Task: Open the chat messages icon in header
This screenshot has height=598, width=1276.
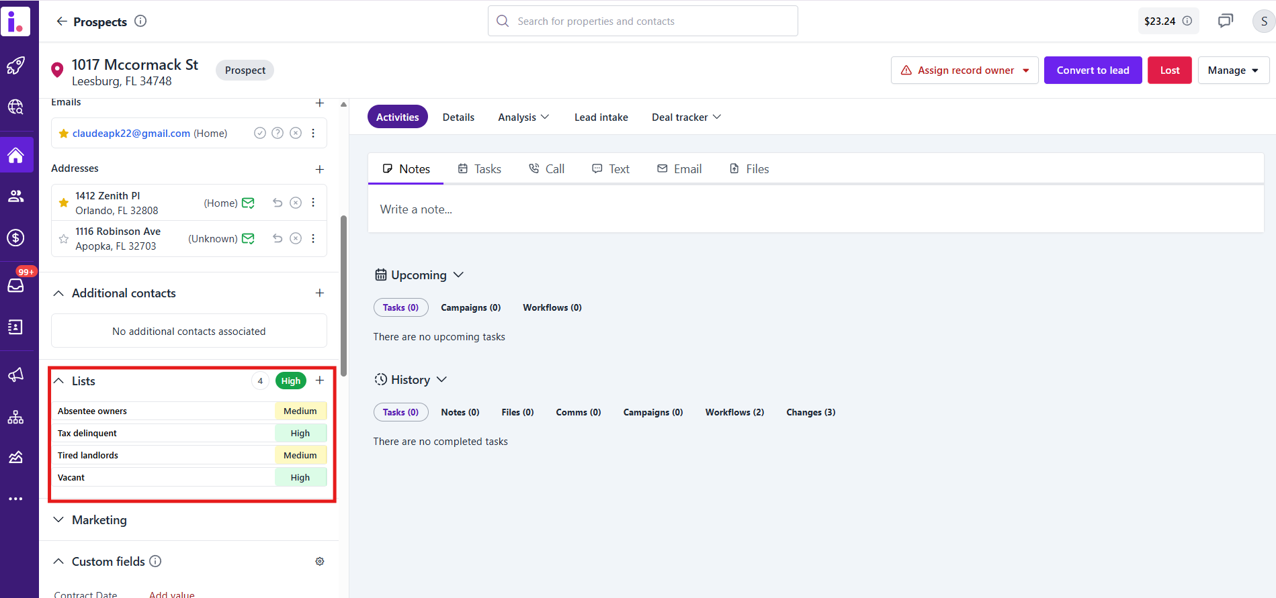Action: (1225, 21)
